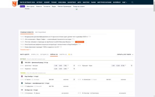Expand news list with Показать ещё
The image size is (155, 97).
(25, 50)
